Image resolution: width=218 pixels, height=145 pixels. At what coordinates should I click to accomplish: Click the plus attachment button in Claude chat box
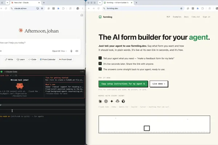coord(1,51)
